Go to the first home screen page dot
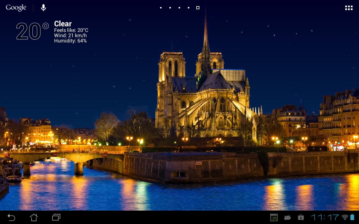The height and width of the screenshot is (224, 359). coord(161,8)
